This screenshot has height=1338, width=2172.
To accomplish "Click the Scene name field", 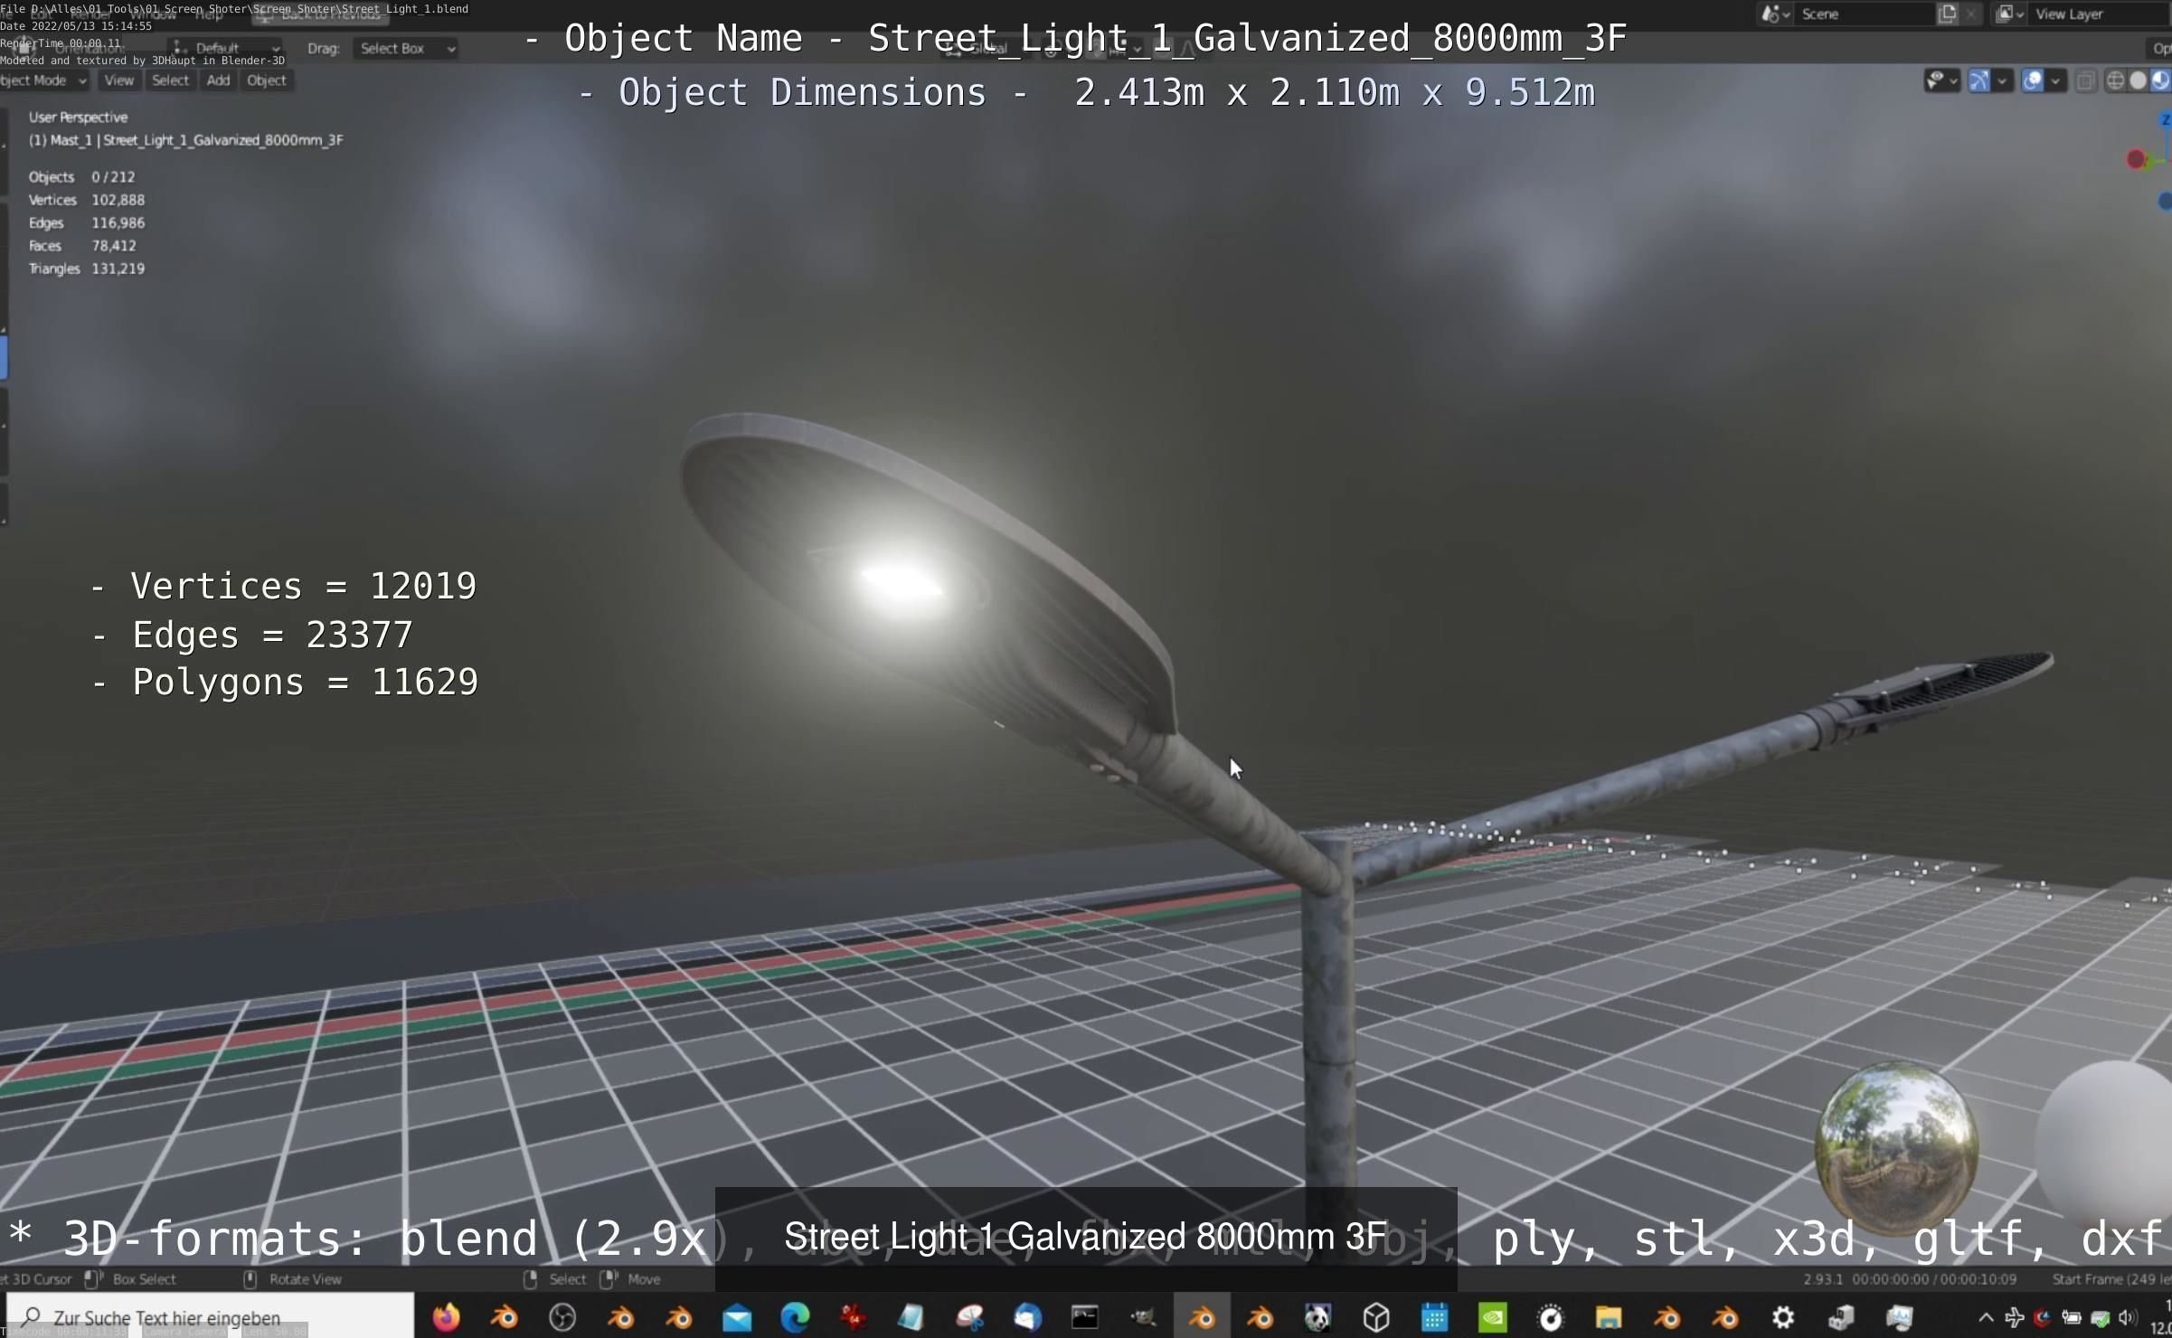I will (1865, 14).
